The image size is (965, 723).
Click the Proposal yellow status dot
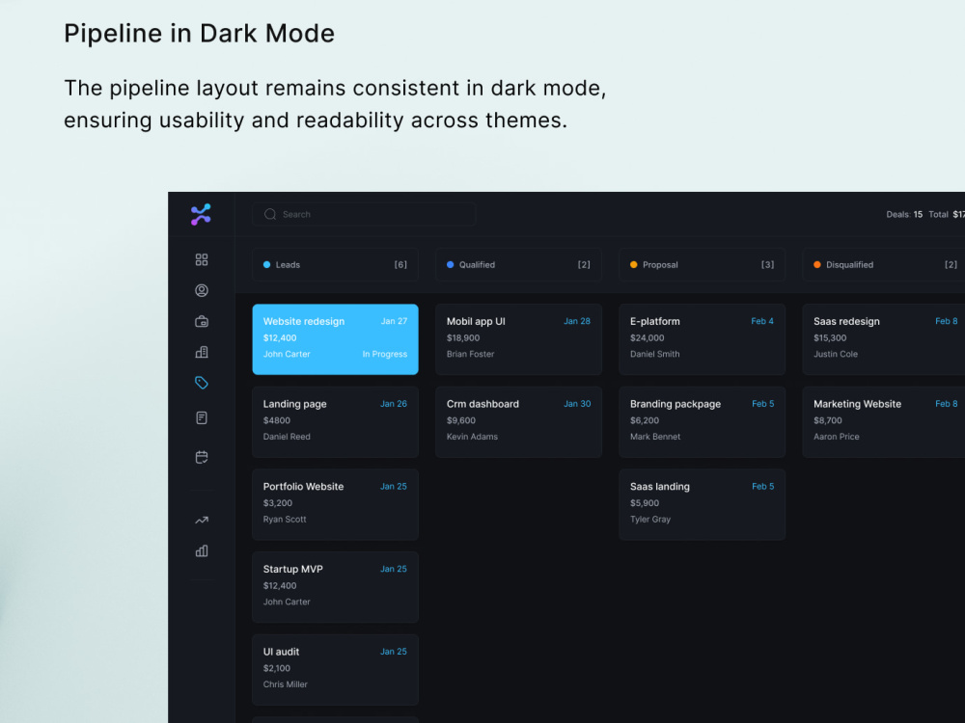[x=633, y=264]
